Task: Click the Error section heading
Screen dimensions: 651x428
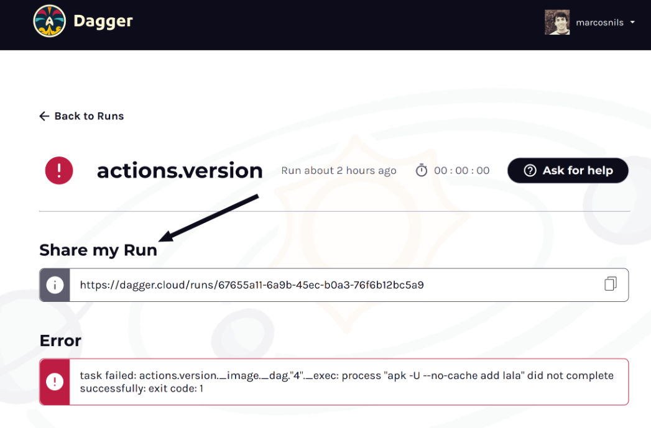Action: click(x=60, y=340)
